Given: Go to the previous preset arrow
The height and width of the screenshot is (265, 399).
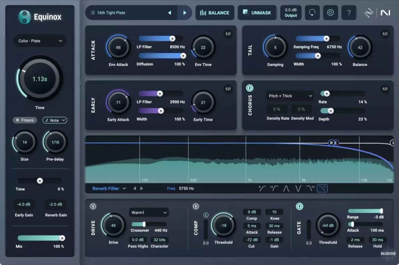Looking at the screenshot, I should (x=169, y=13).
